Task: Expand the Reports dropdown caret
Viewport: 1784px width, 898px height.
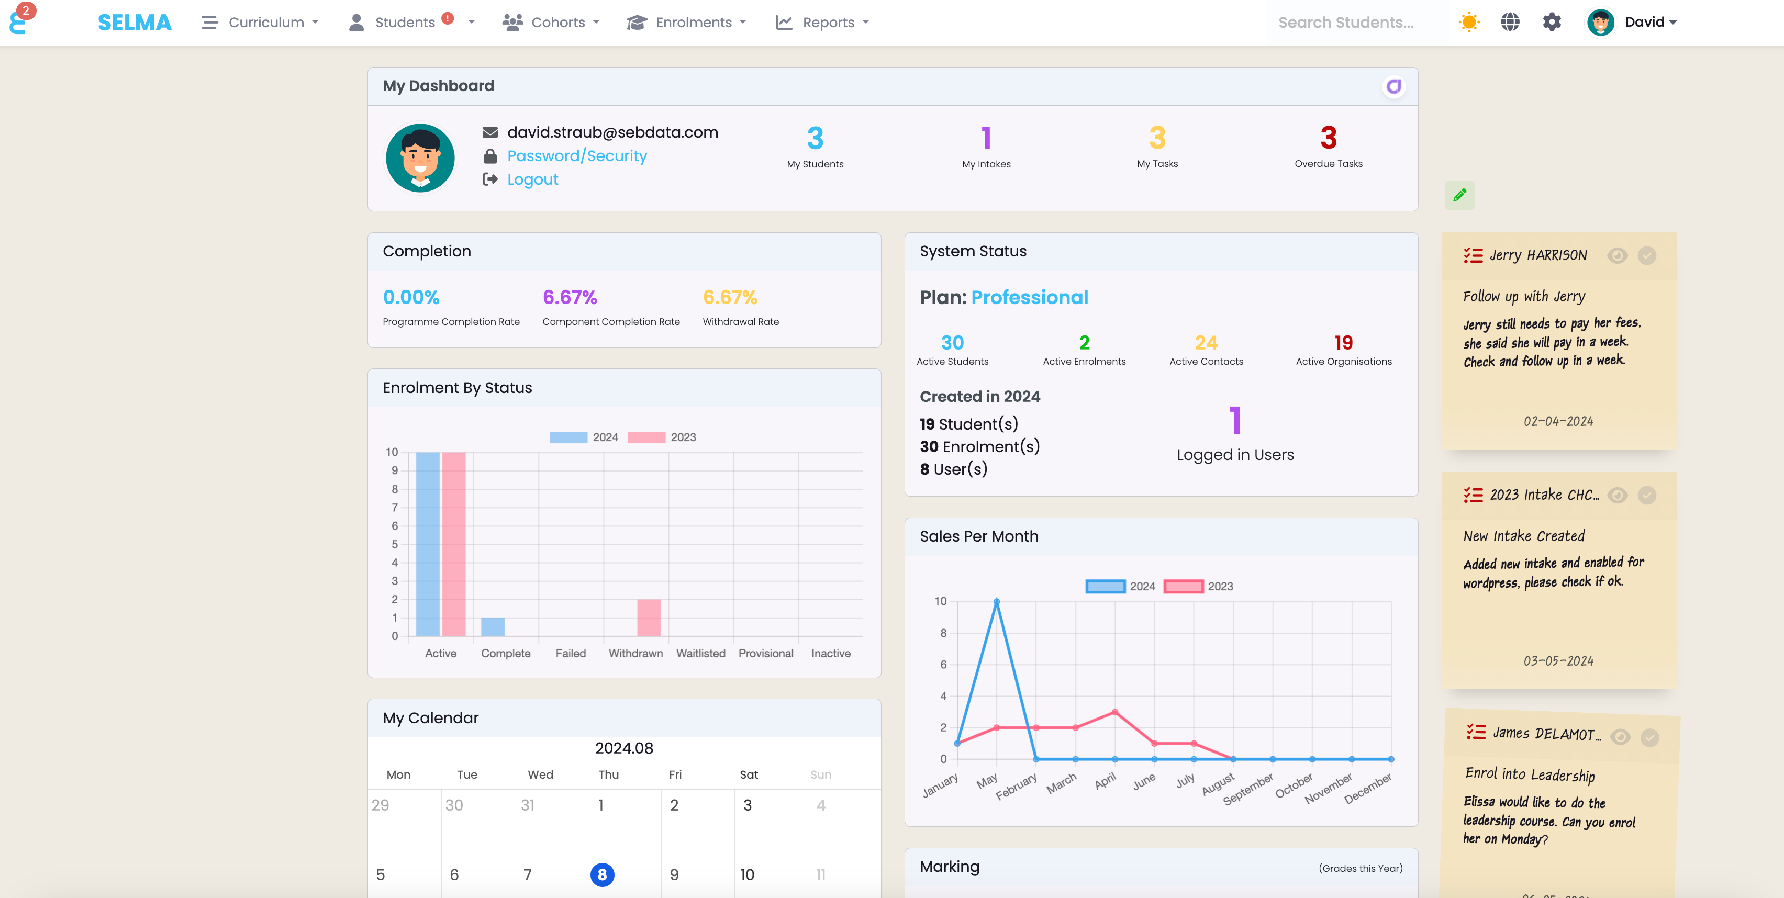Action: point(866,22)
